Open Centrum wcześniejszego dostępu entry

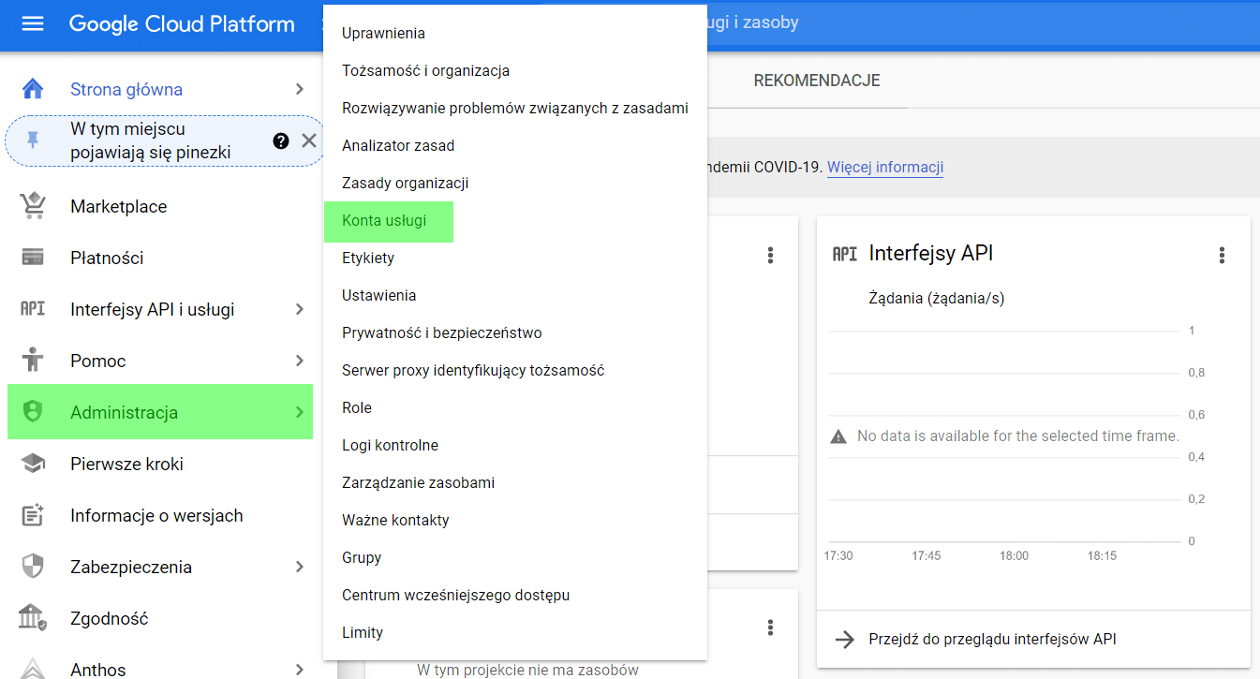coord(515,595)
